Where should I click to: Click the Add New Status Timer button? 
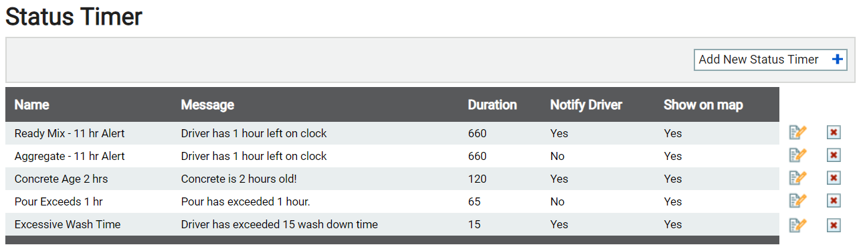click(771, 60)
